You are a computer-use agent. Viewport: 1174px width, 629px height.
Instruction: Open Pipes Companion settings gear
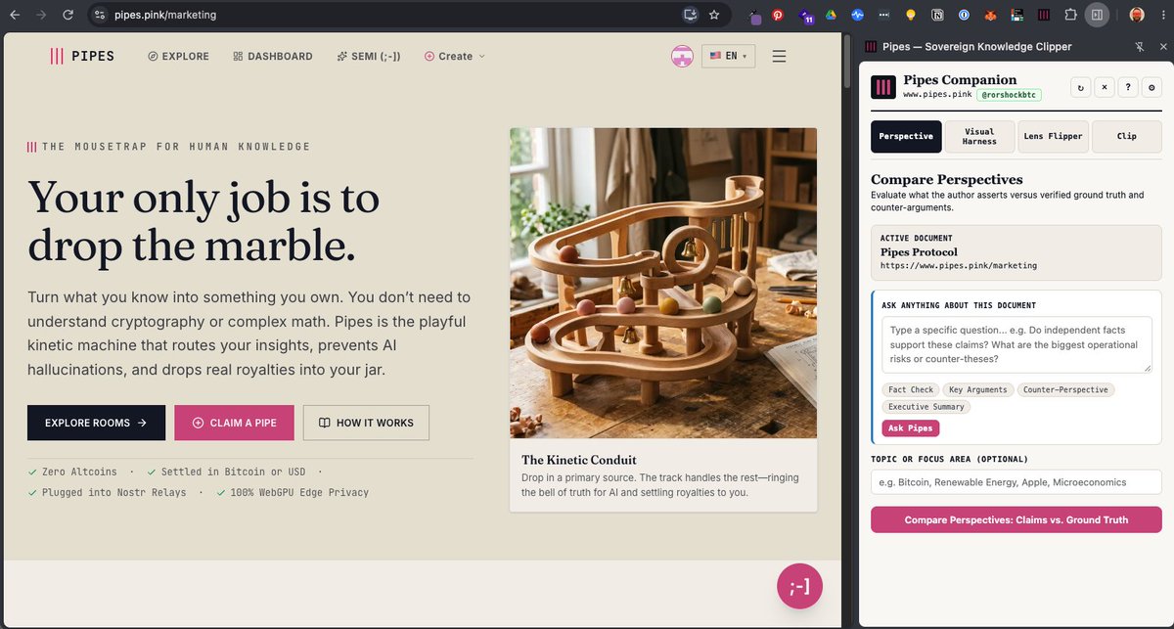pos(1151,87)
